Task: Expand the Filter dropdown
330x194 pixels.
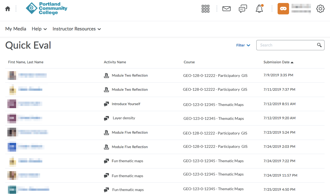Action: 243,45
